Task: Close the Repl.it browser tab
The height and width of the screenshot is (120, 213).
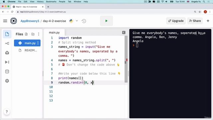Action: 43,7
